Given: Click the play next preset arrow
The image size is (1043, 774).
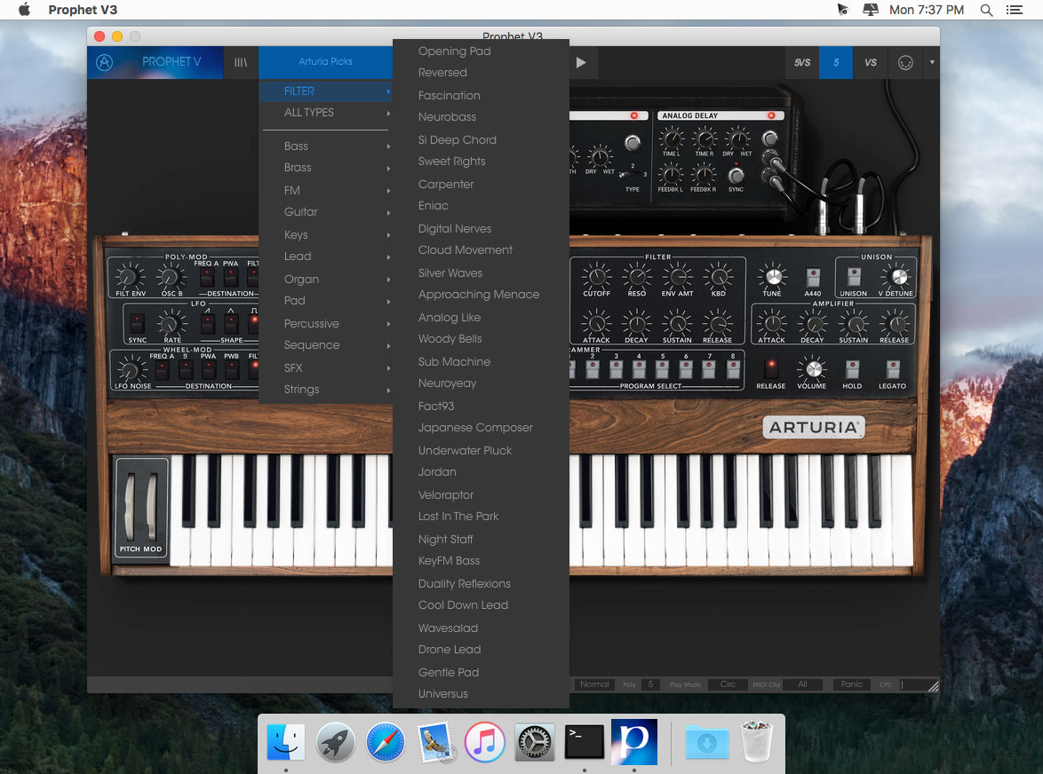Looking at the screenshot, I should (581, 62).
